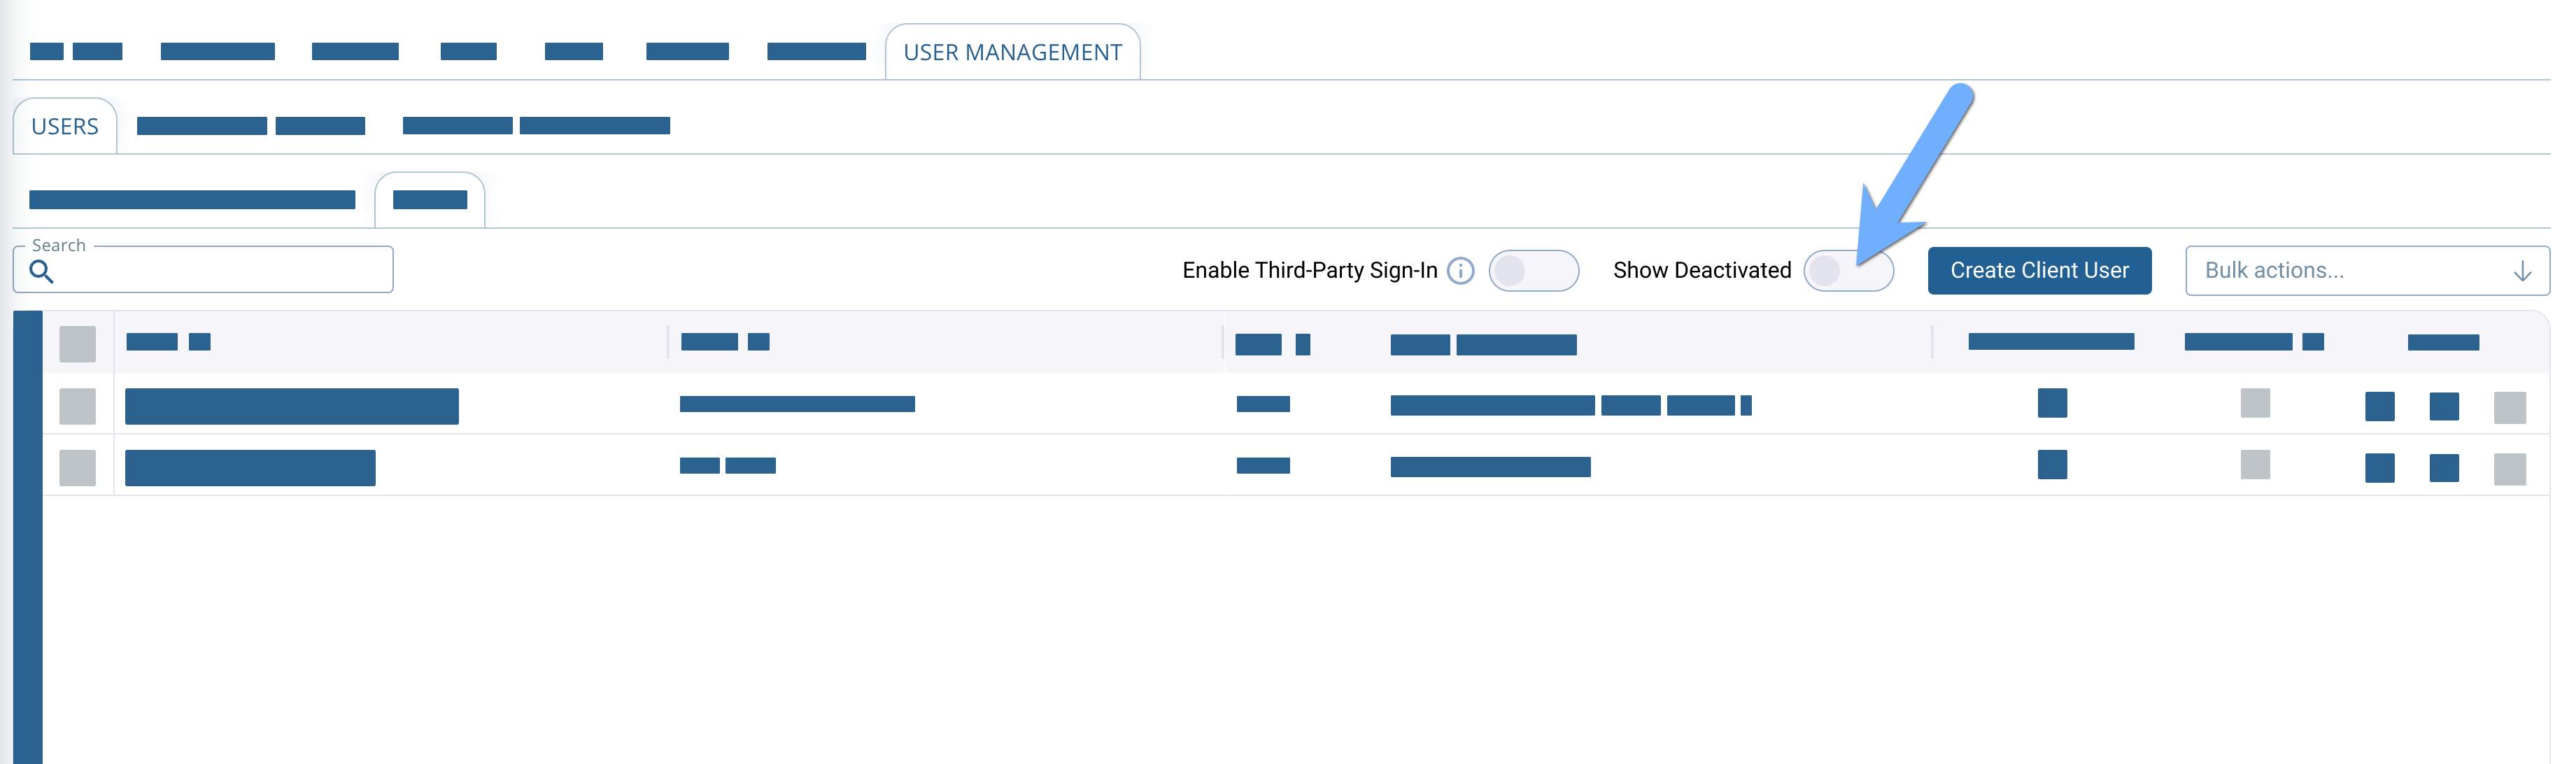Focus the Search input field
The height and width of the screenshot is (764, 2576).
203,270
